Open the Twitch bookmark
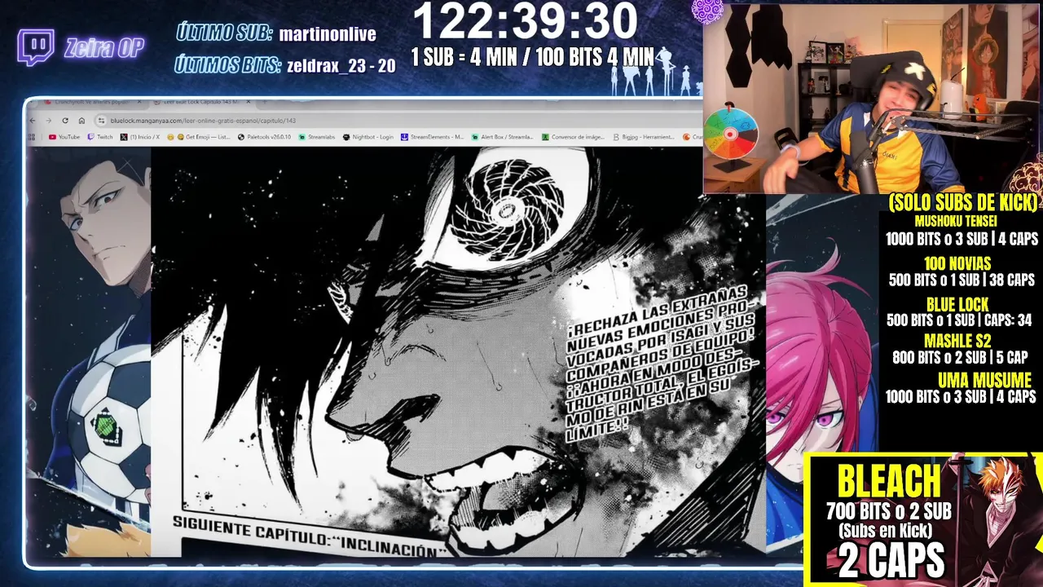 [x=100, y=137]
